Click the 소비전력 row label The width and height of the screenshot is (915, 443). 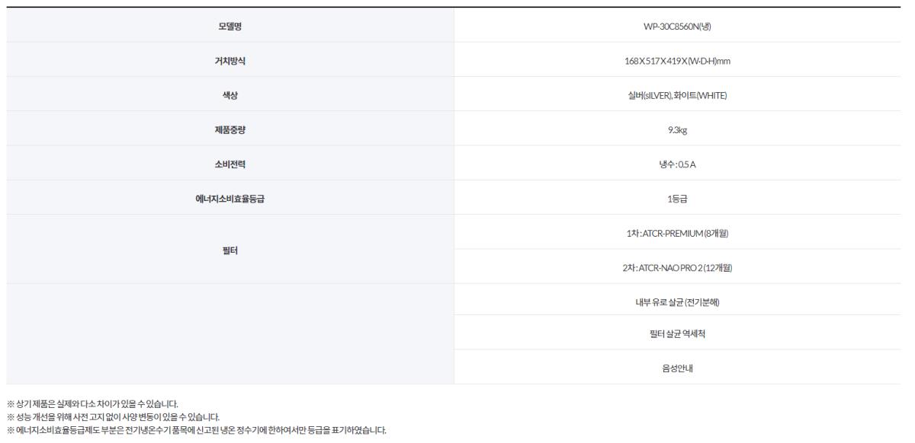pos(230,164)
